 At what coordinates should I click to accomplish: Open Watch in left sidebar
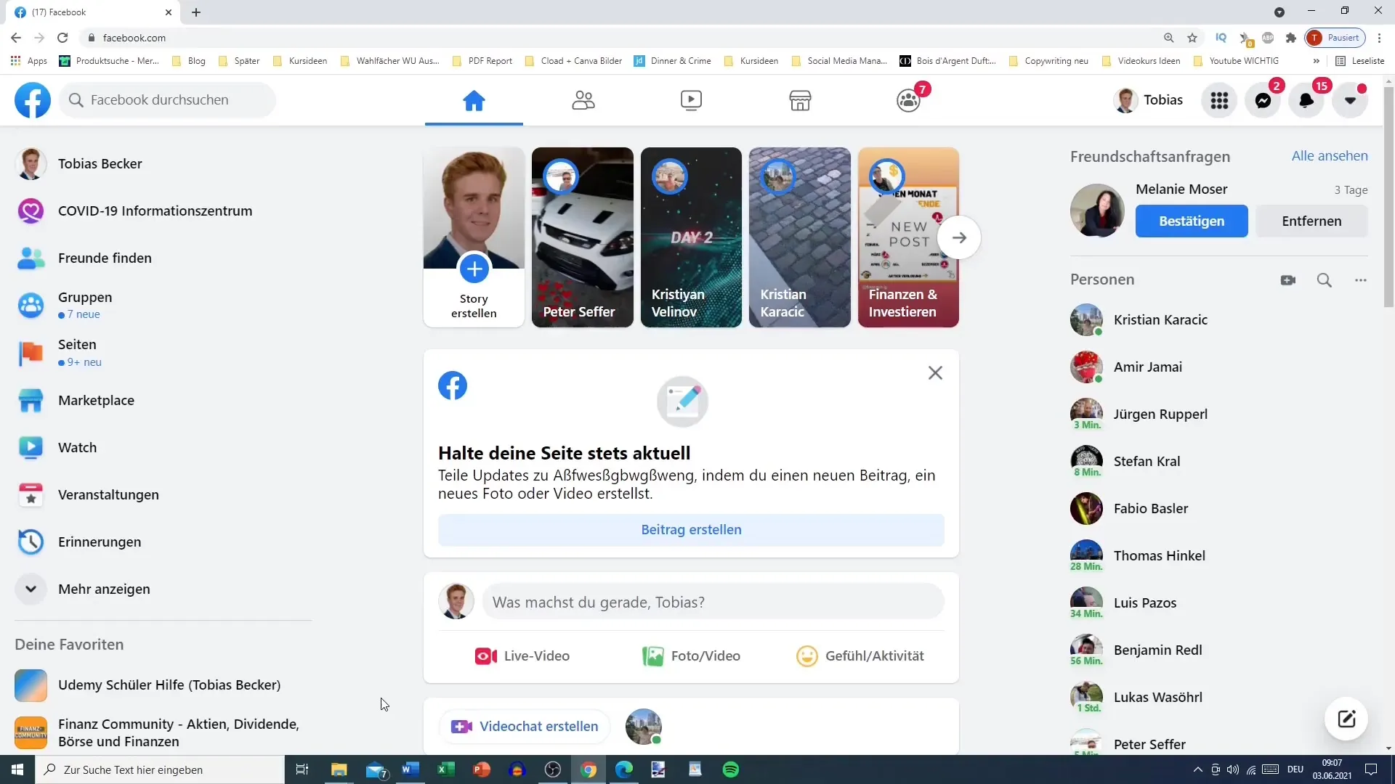[x=163, y=448]
